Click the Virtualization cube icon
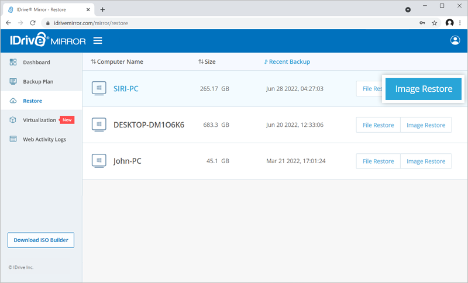Image resolution: width=468 pixels, height=283 pixels. pyautogui.click(x=13, y=120)
